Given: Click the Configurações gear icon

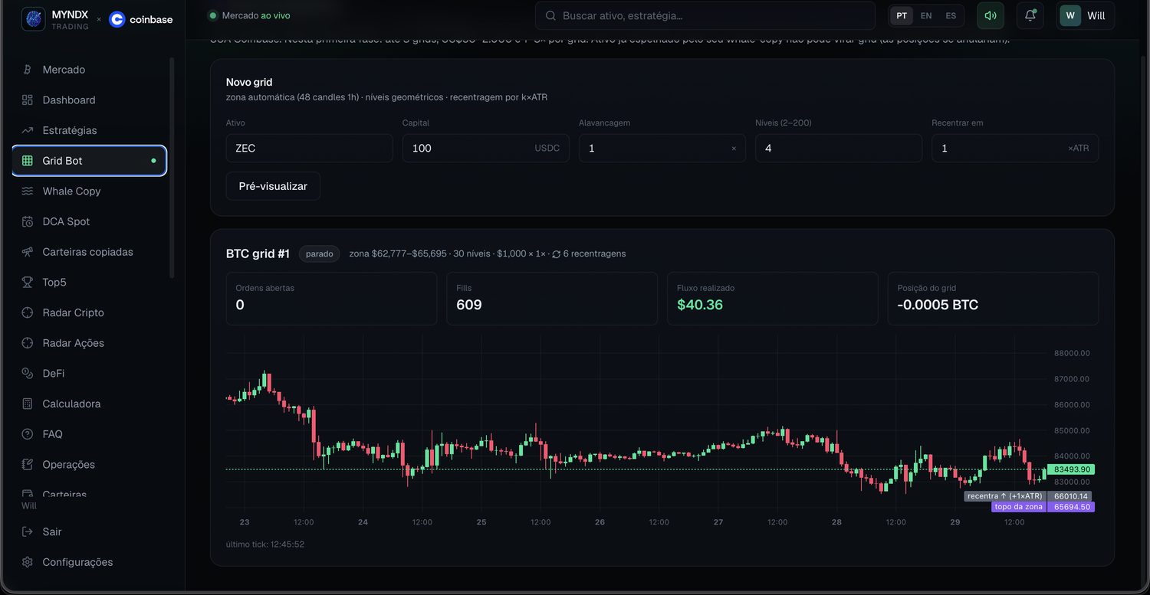Looking at the screenshot, I should (x=28, y=562).
